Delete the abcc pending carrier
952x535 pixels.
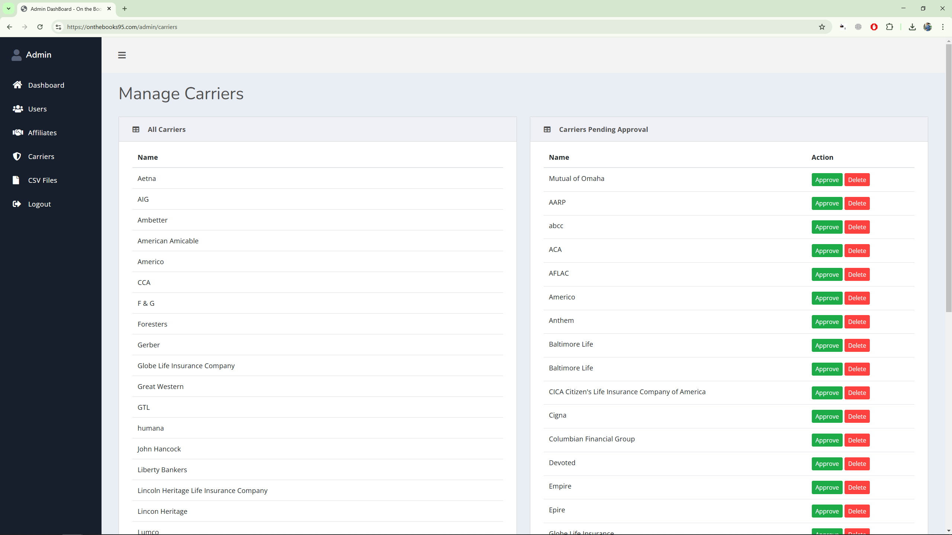click(857, 227)
